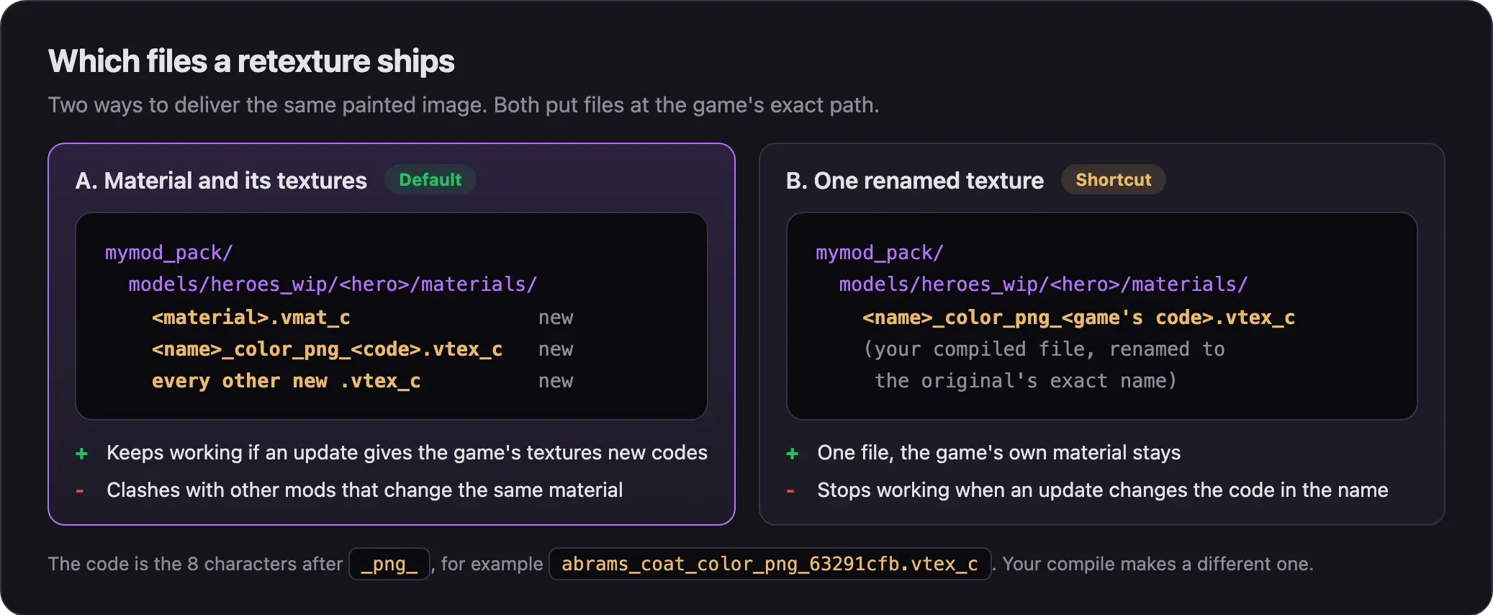Click red minus beside "Clashes with other mods"
Screen dimensions: 1493x615
tap(80, 491)
